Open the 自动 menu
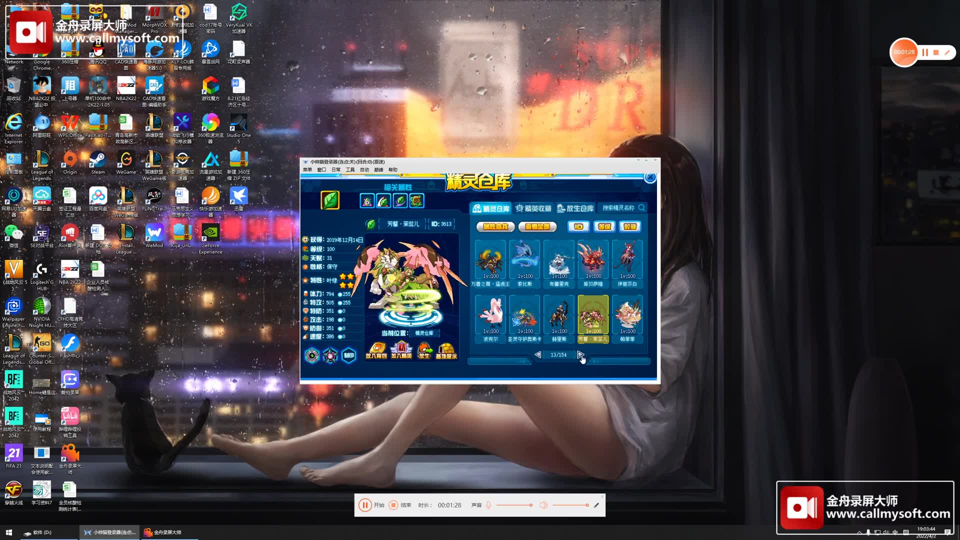Screen dimensions: 960x540 click(364, 170)
